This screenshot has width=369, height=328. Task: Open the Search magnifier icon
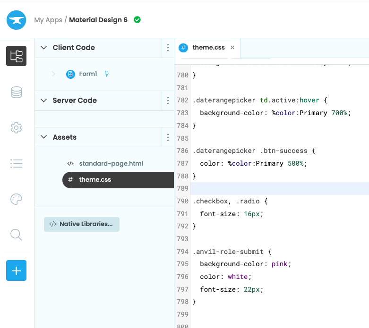17,235
